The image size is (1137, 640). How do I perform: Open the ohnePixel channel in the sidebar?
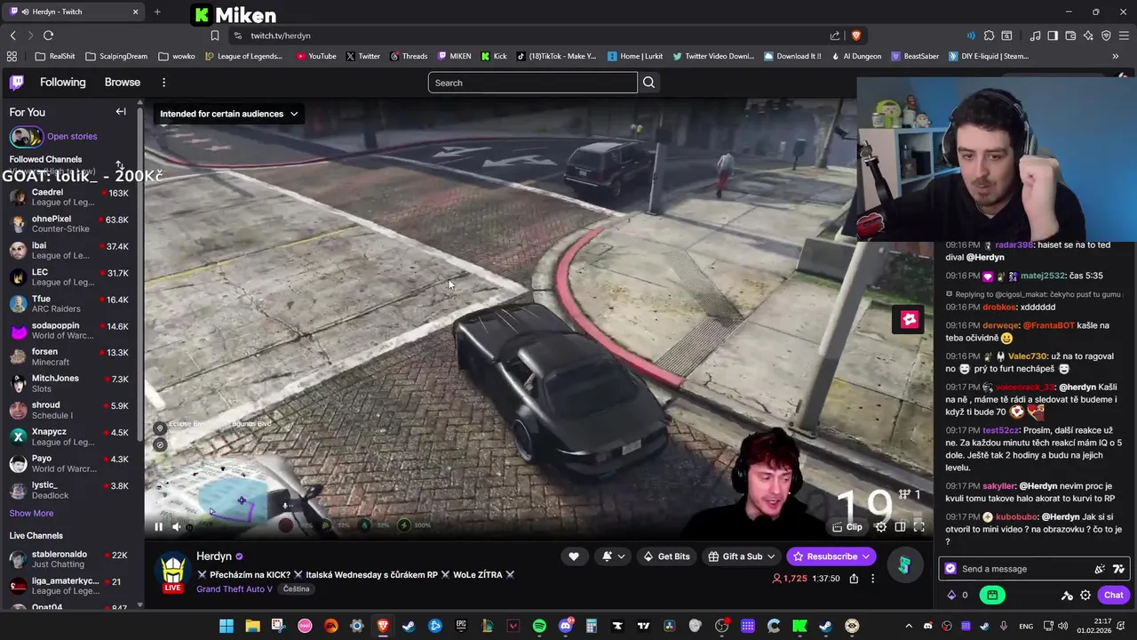pos(69,224)
